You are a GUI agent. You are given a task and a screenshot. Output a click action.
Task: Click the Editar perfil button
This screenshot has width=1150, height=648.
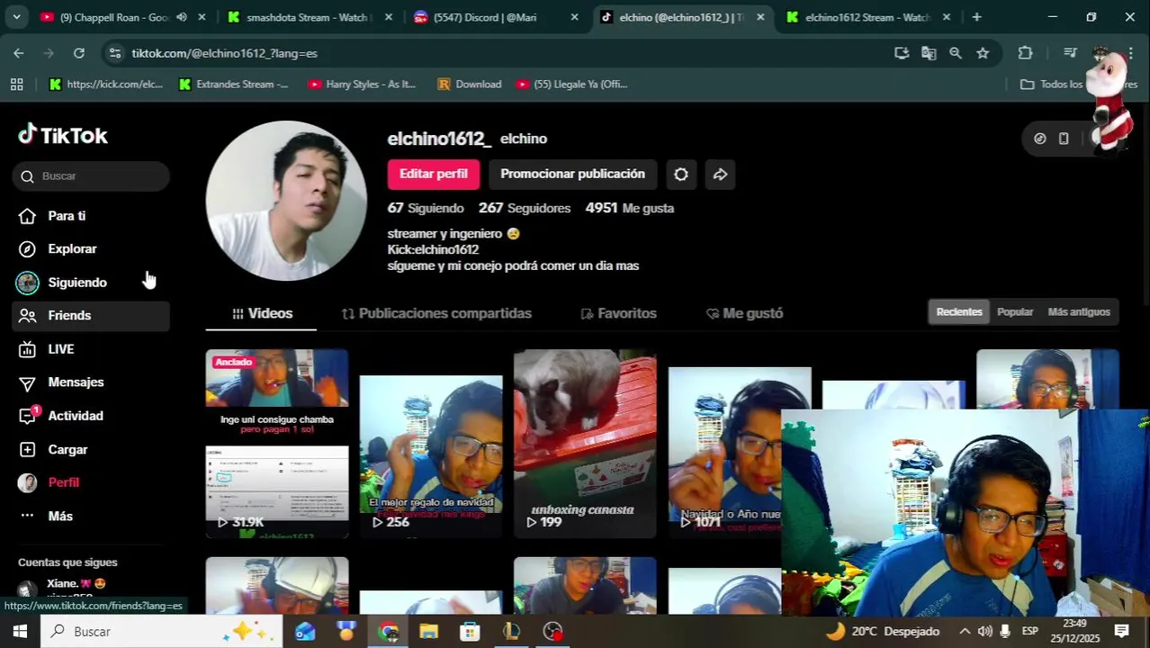[434, 174]
